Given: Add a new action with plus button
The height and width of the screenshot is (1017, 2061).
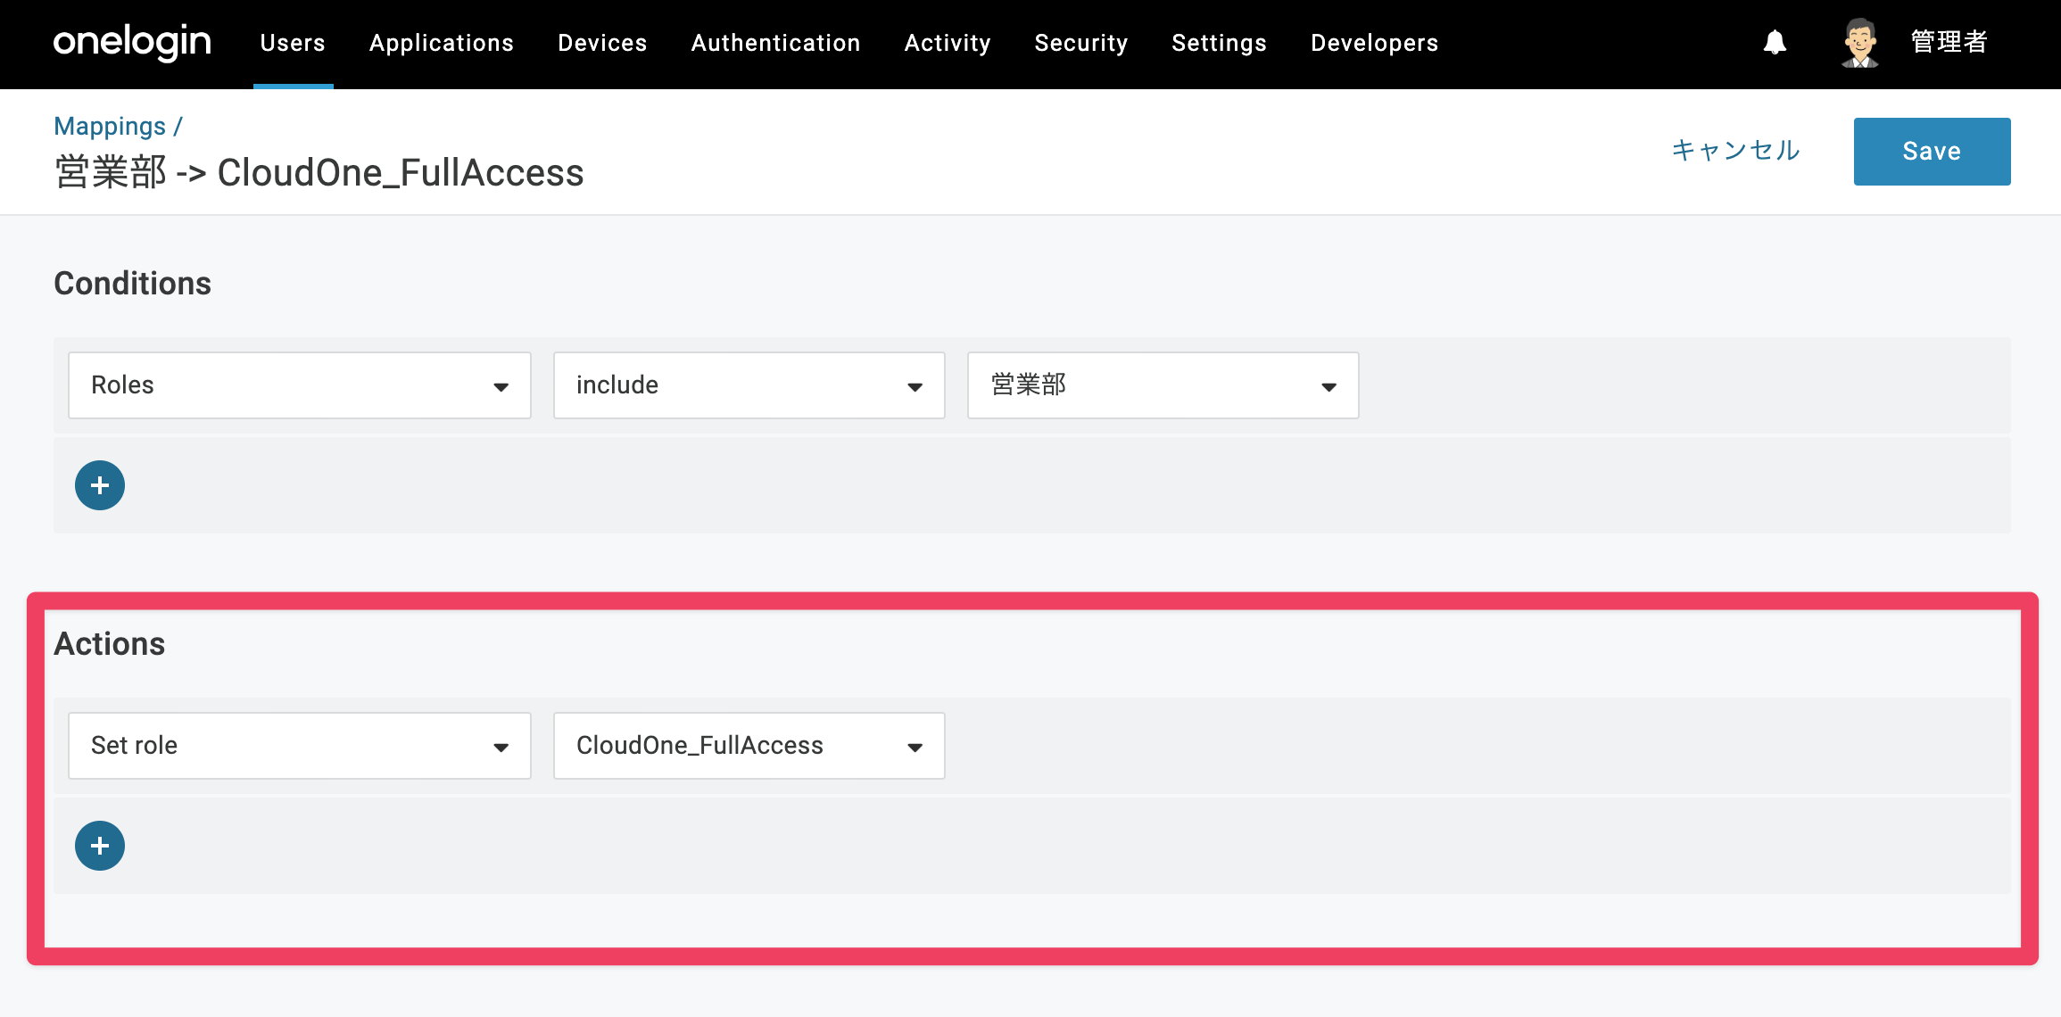Looking at the screenshot, I should 100,846.
